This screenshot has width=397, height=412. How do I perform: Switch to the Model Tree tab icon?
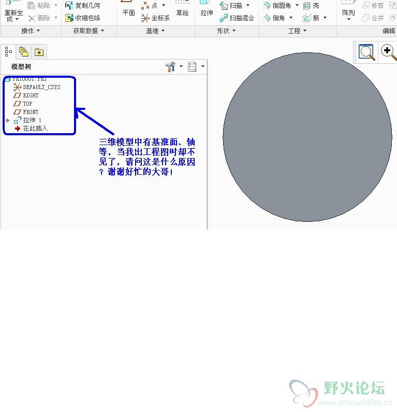pos(8,52)
